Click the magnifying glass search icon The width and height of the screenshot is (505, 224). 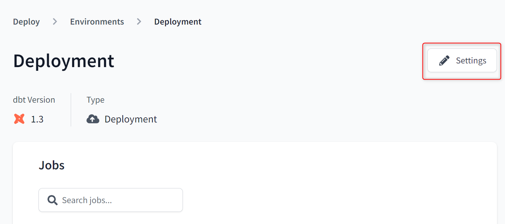(x=52, y=200)
